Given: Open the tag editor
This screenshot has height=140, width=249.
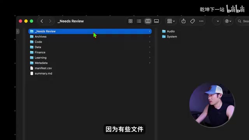Looking at the screenshot, I should point(193,21).
